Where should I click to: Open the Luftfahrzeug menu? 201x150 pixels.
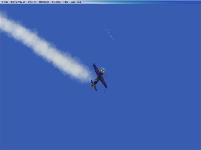(x=18, y=2)
